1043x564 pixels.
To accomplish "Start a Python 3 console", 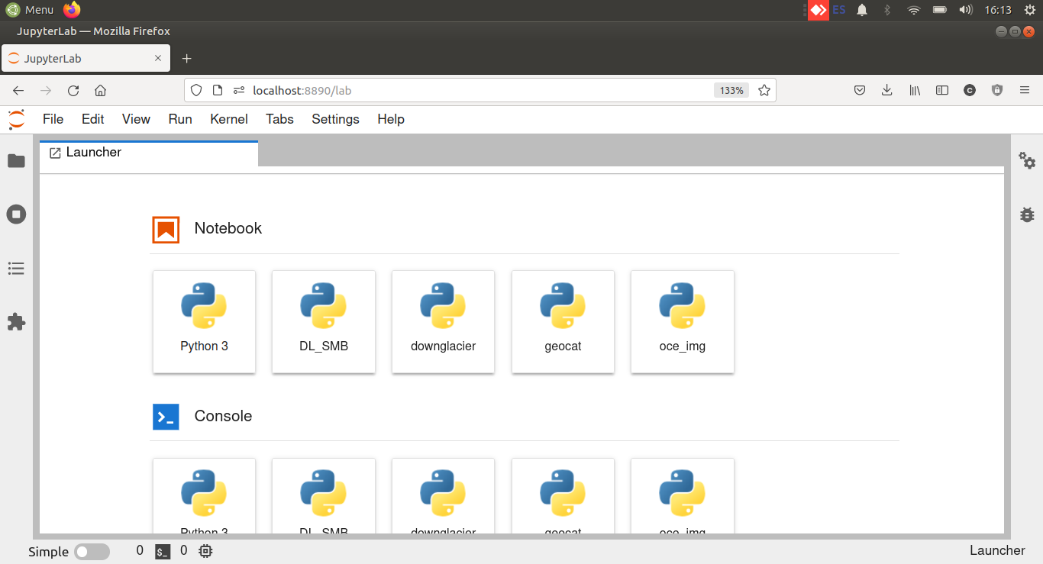I will [204, 495].
